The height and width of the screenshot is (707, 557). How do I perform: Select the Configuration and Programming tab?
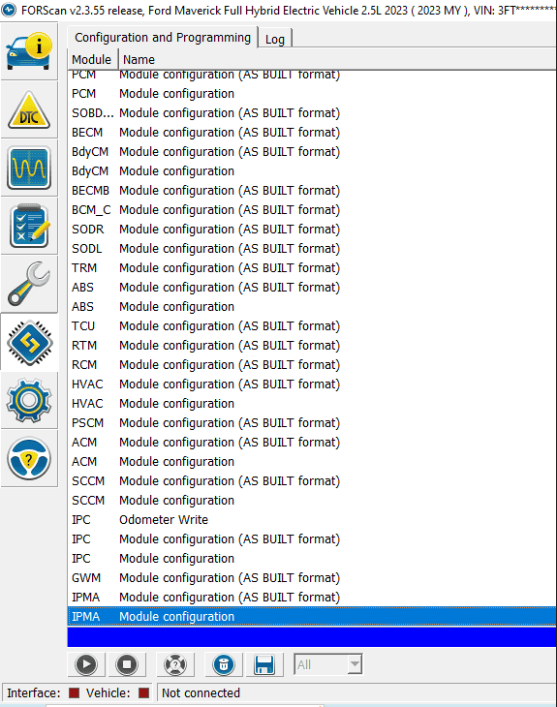[x=163, y=38]
